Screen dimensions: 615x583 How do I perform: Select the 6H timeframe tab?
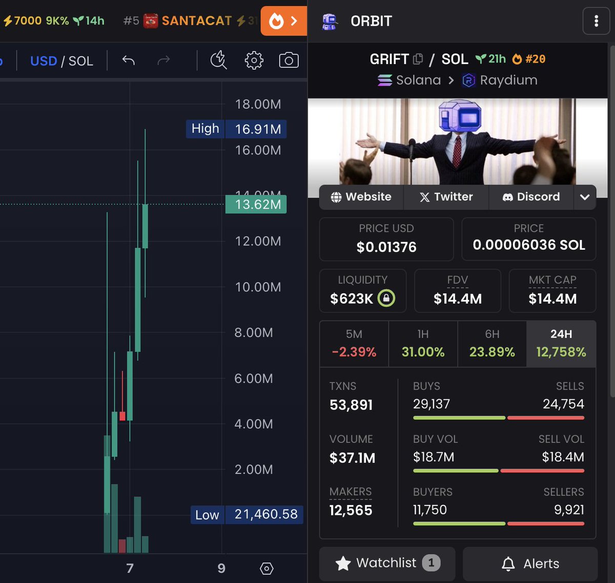(x=492, y=344)
